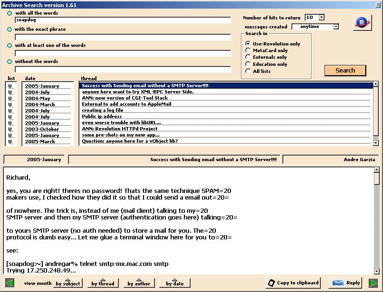383x292 pixels.
Task: Go to next message with right green arrow
Action: coord(373,283)
